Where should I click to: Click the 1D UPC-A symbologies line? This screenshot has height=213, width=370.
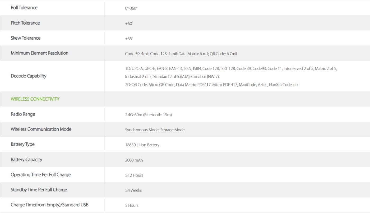(x=231, y=68)
